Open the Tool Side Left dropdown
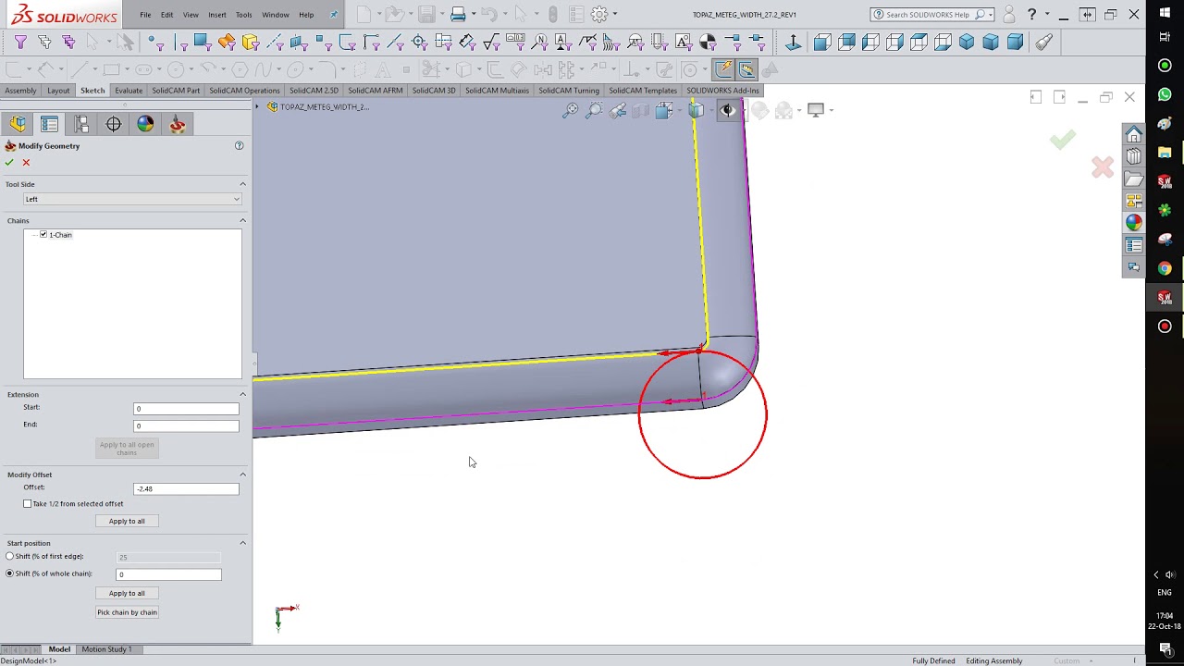This screenshot has height=666, width=1184. [x=132, y=199]
